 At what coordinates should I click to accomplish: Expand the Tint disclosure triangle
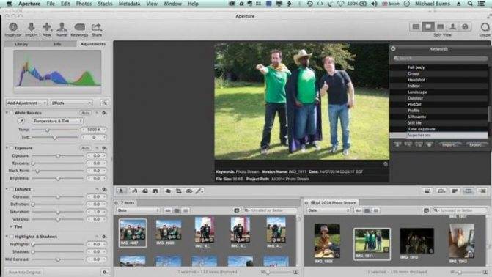click(x=11, y=226)
